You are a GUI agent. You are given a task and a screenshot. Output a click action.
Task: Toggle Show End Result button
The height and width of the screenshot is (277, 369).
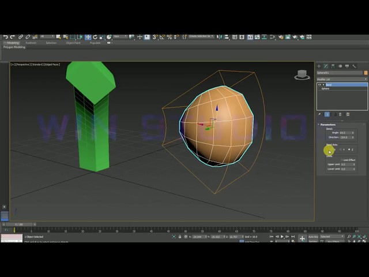coord(327,114)
